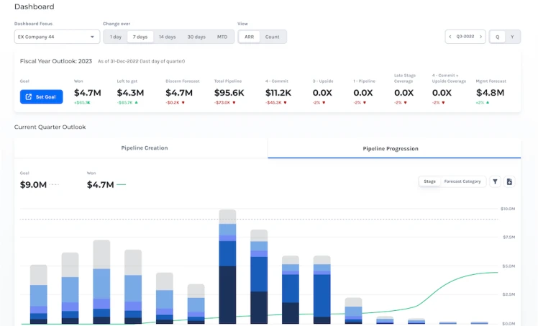Switch view to Count

coord(272,37)
